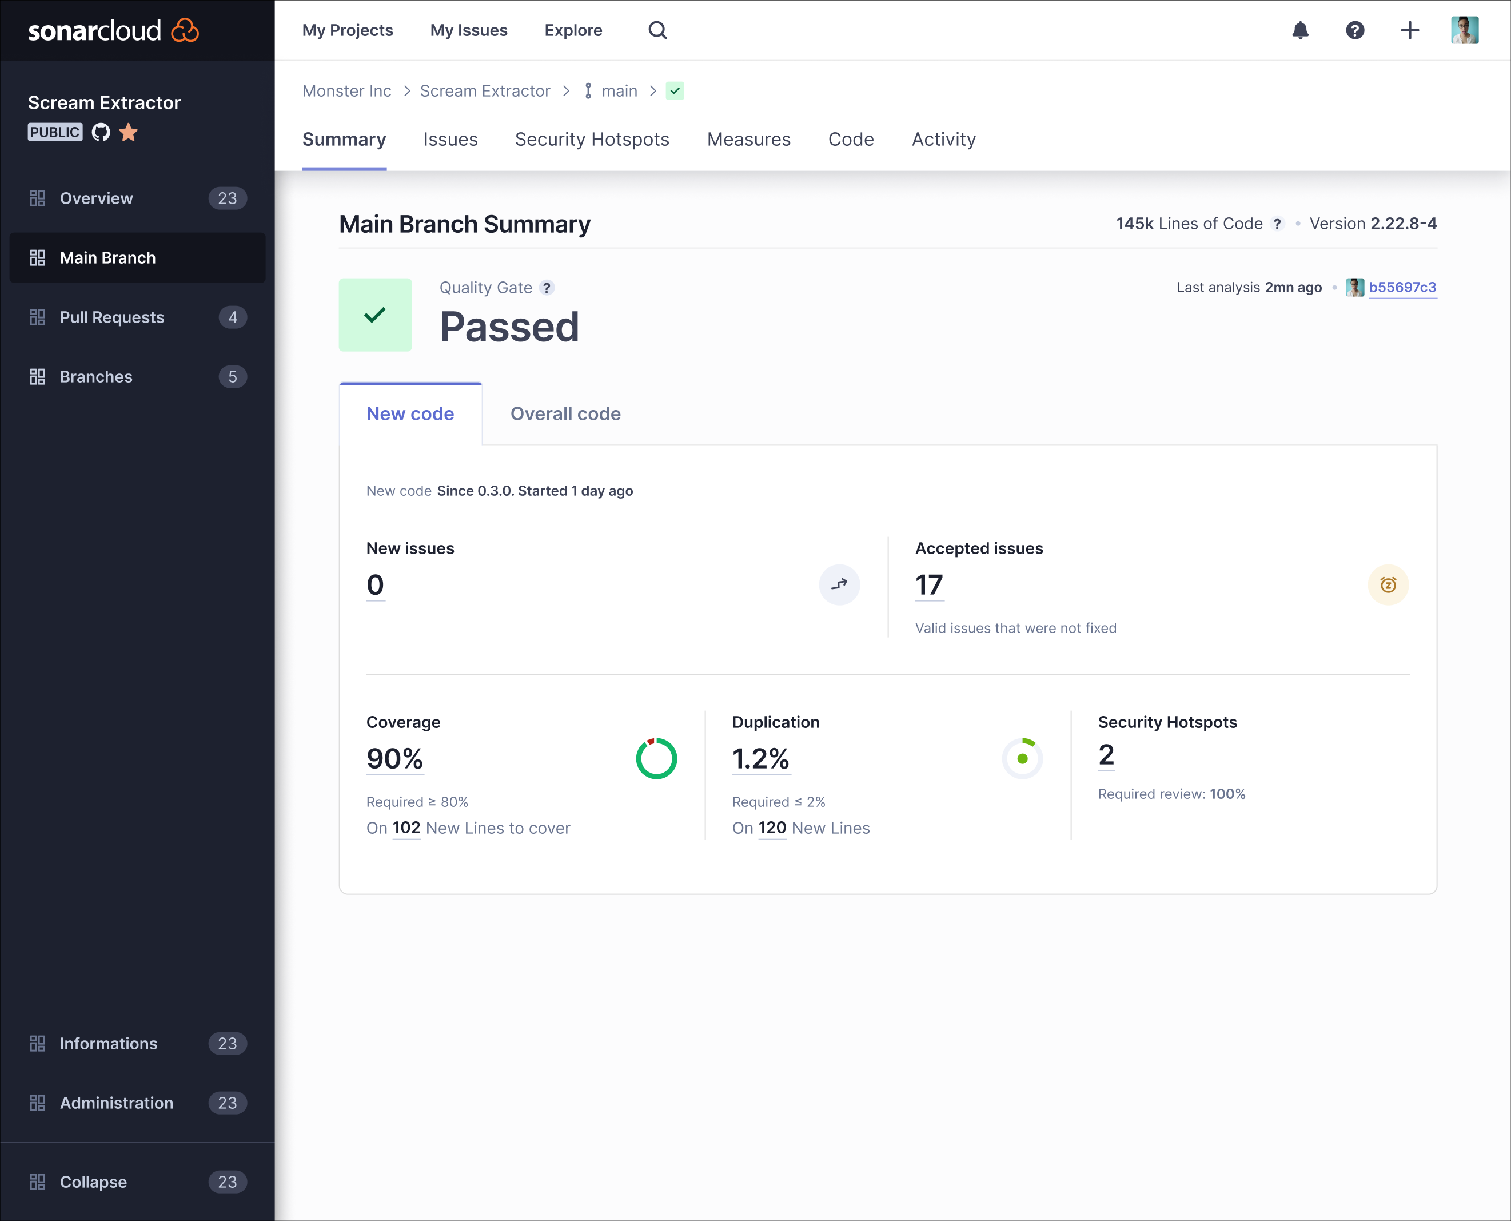Click the help question mark icon

[1357, 30]
